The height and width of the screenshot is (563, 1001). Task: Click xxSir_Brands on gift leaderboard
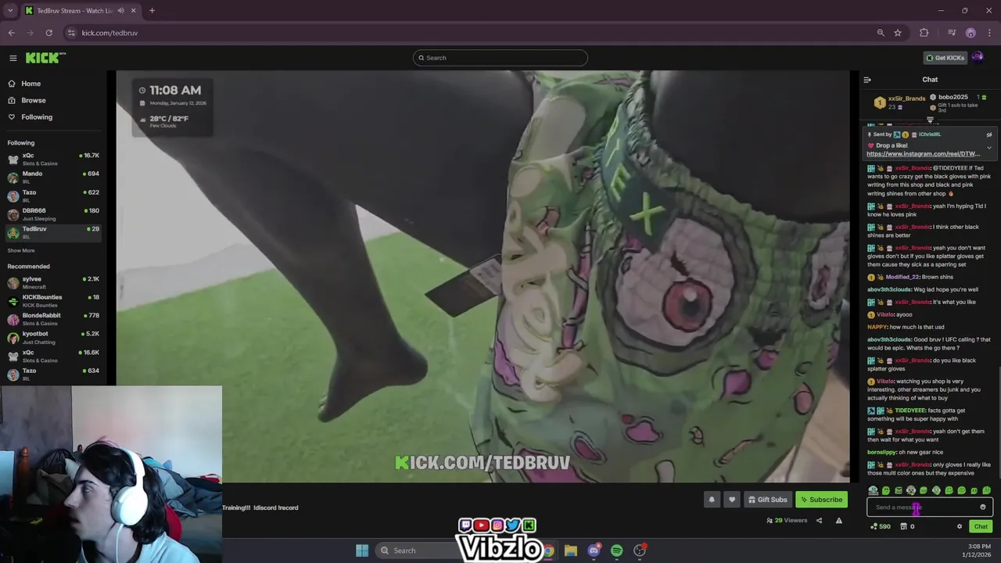point(906,99)
